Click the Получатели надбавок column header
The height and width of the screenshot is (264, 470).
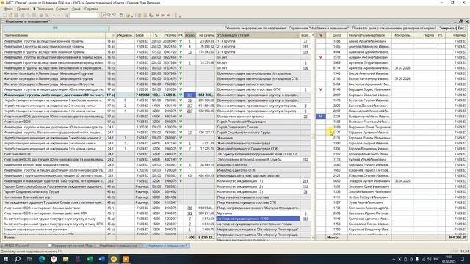click(x=369, y=35)
